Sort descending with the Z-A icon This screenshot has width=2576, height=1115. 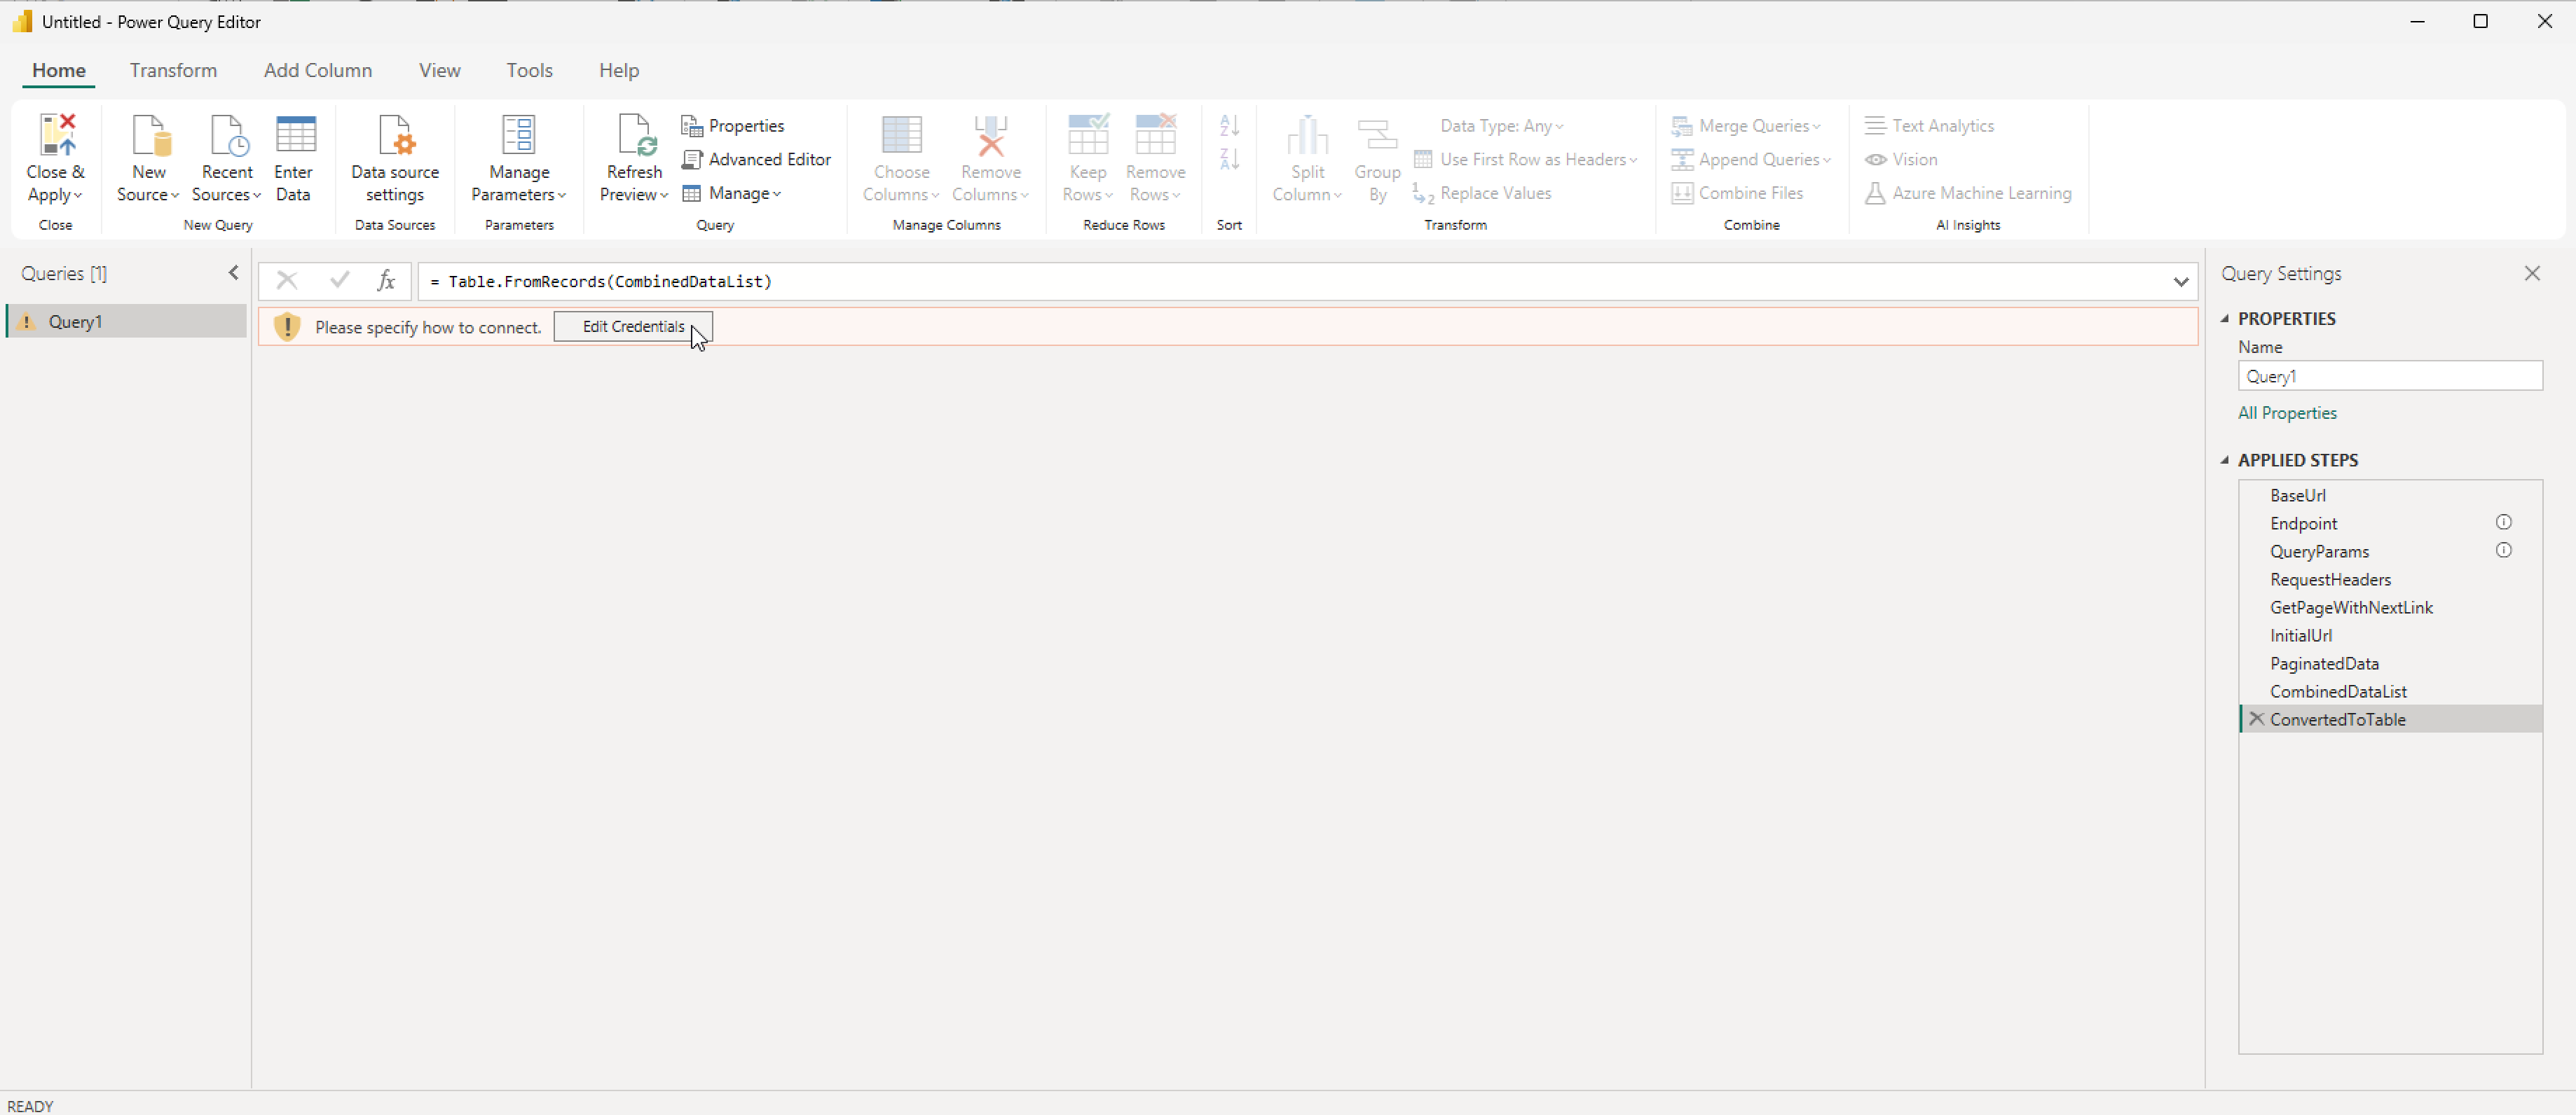[1229, 159]
